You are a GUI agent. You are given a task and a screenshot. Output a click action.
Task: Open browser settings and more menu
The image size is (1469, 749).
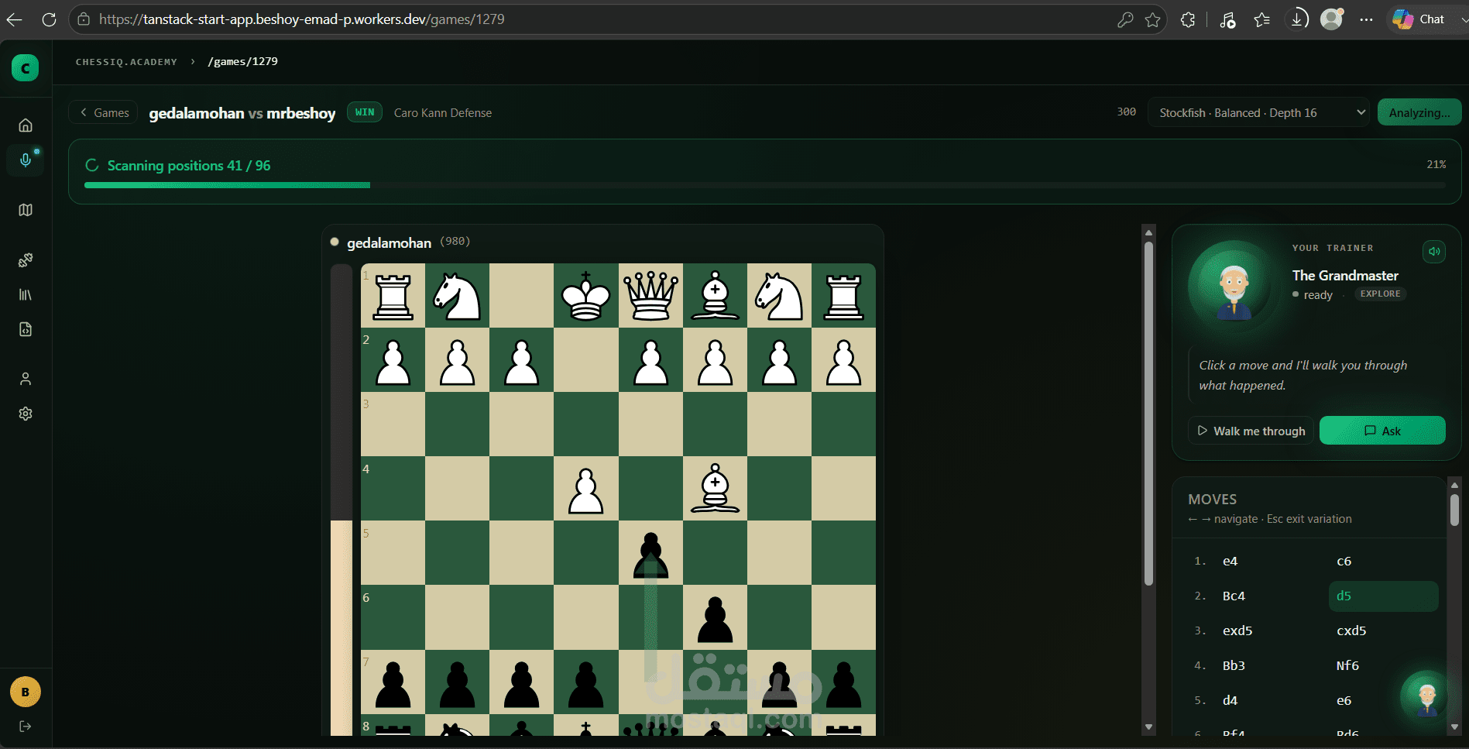1366,20
